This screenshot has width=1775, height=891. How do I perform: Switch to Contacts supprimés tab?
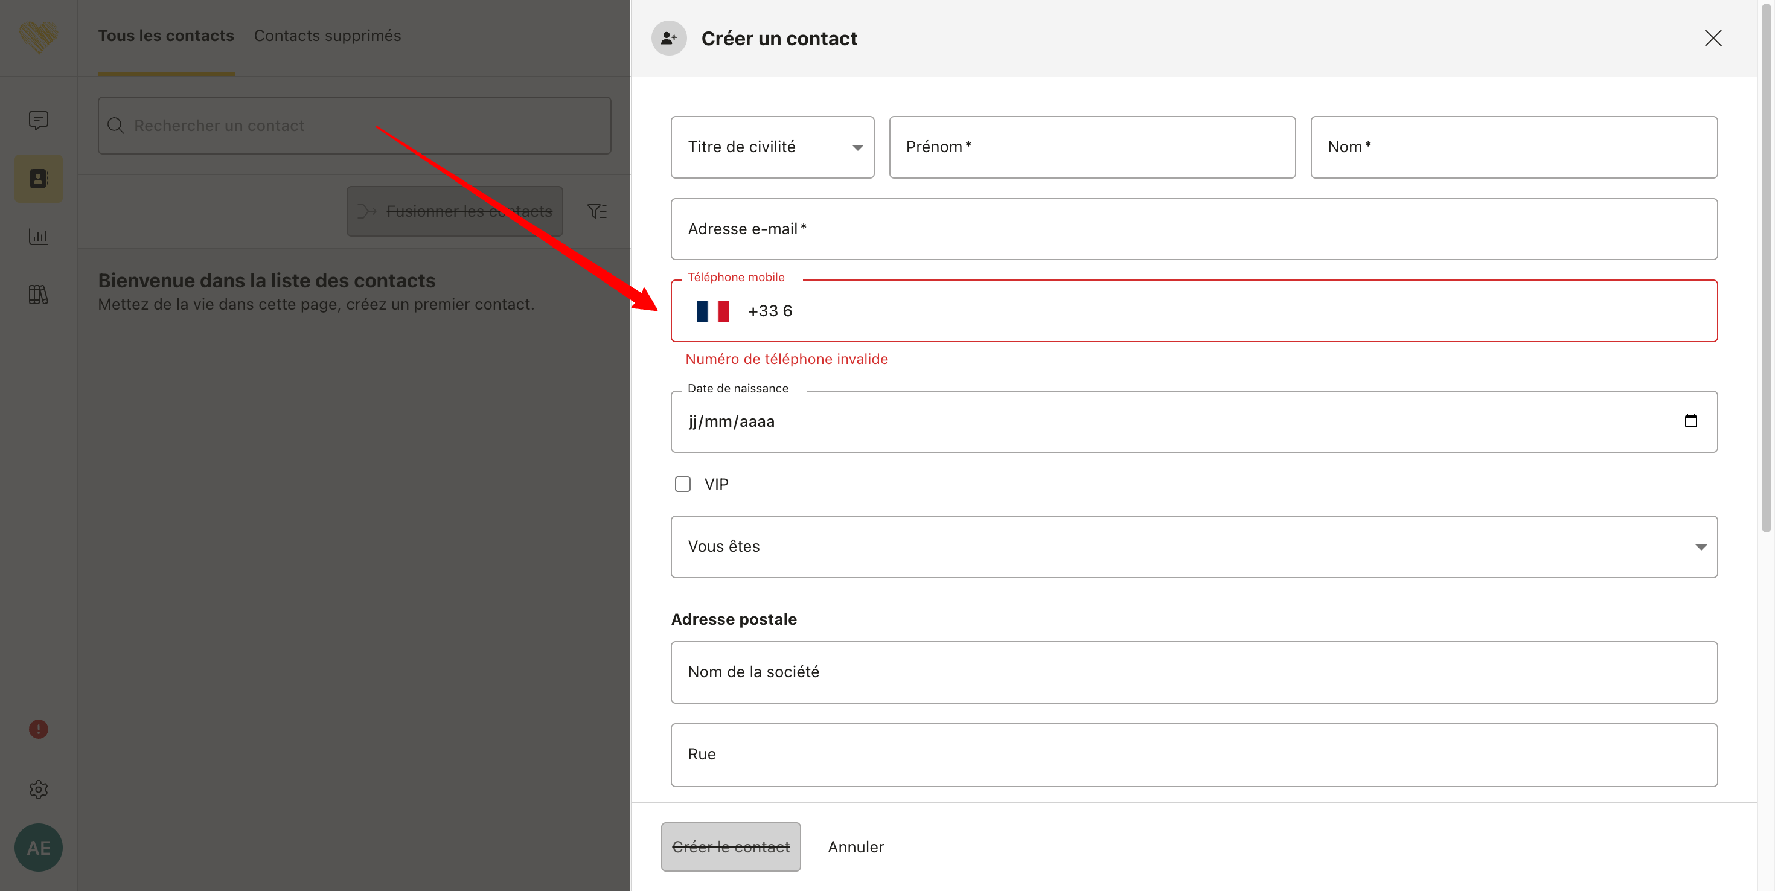(x=327, y=36)
